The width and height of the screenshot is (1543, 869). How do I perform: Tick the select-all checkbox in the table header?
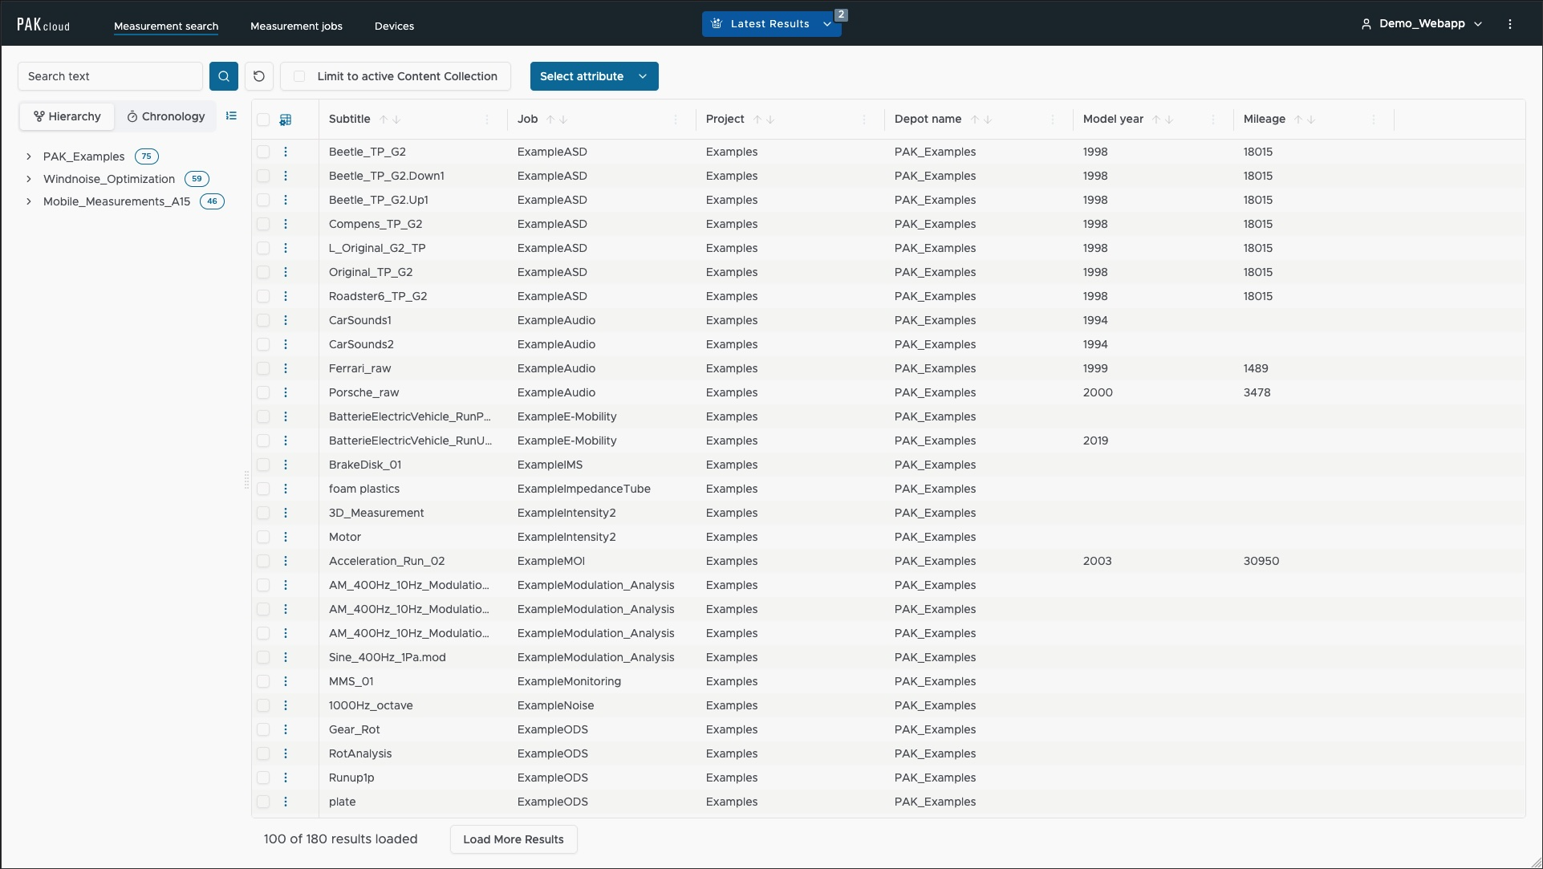tap(263, 120)
